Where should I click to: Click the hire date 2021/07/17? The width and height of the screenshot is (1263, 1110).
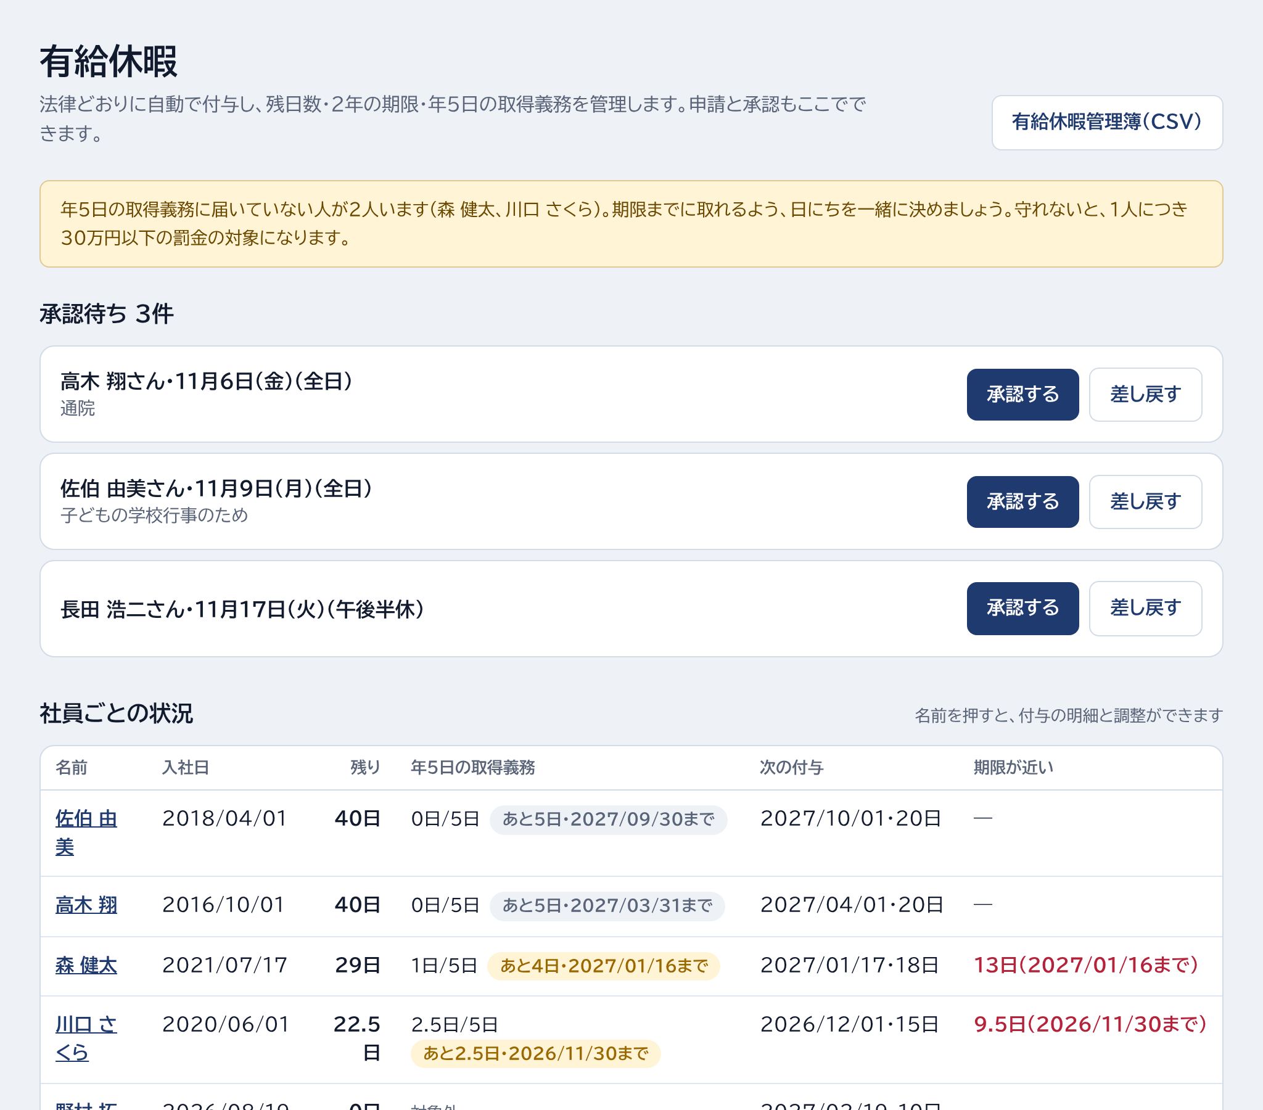pos(225,965)
